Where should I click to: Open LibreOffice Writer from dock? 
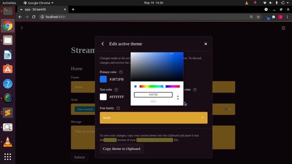[8, 55]
